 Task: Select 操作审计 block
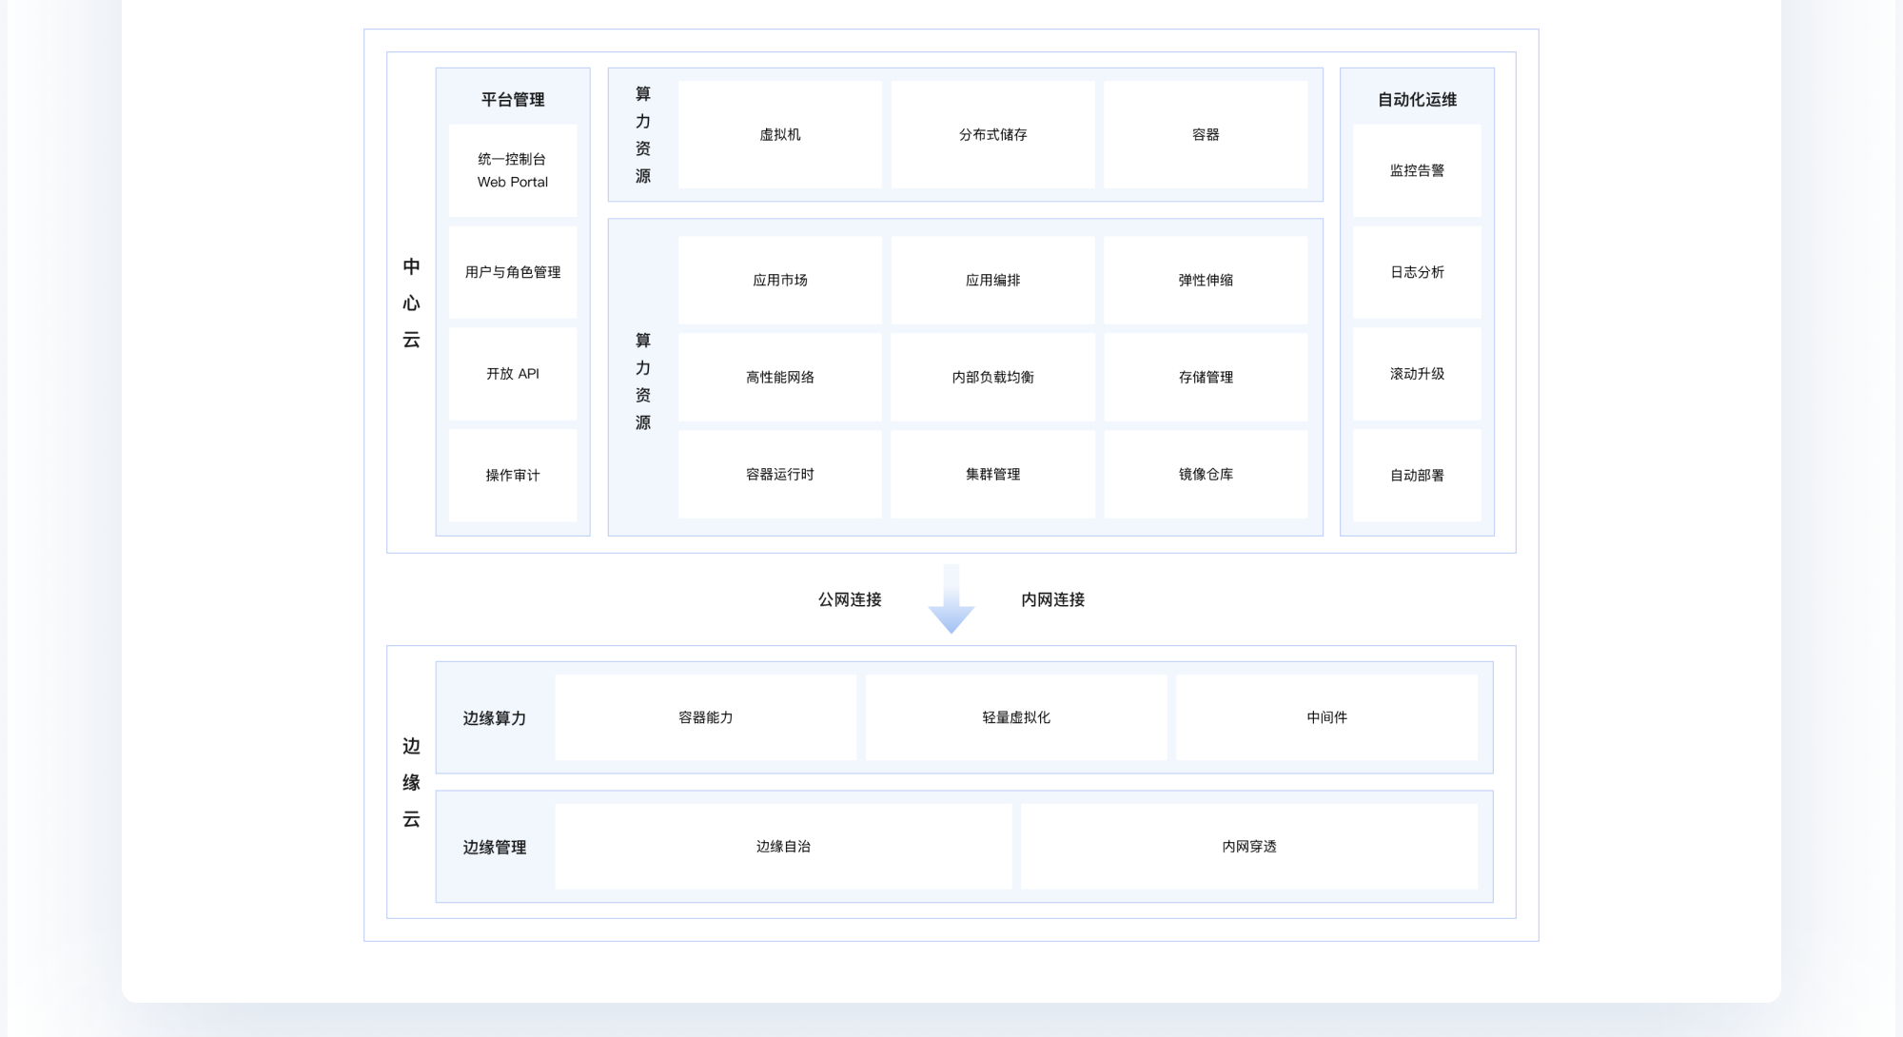(512, 475)
